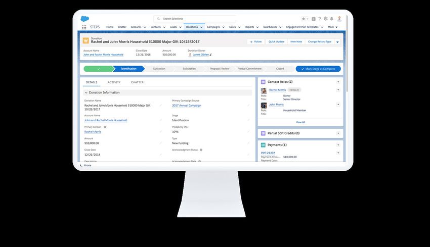The height and width of the screenshot is (247, 430).
Task: Go to the Chatter navigation tab
Action: (122, 27)
